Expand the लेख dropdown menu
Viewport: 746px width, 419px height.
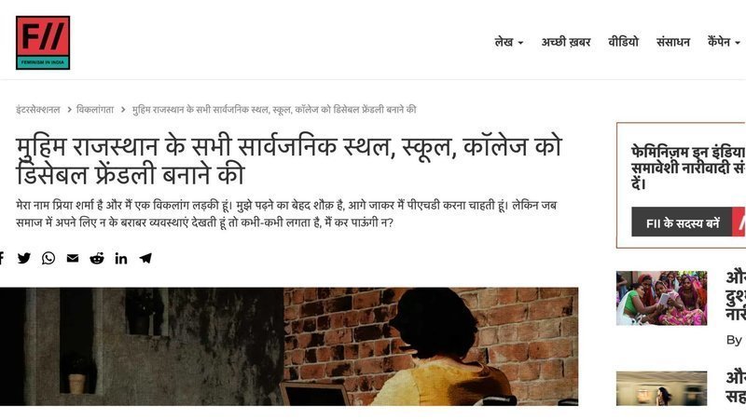508,42
